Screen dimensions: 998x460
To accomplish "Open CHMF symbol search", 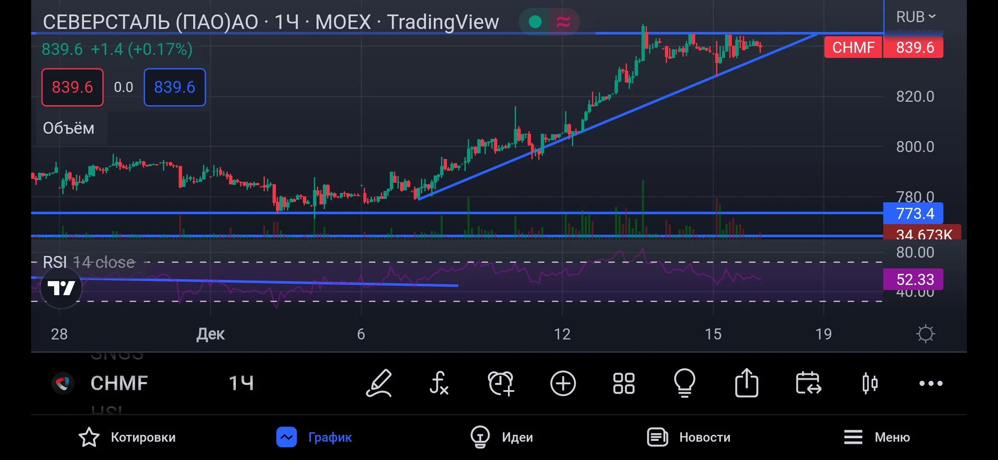I will pos(119,383).
